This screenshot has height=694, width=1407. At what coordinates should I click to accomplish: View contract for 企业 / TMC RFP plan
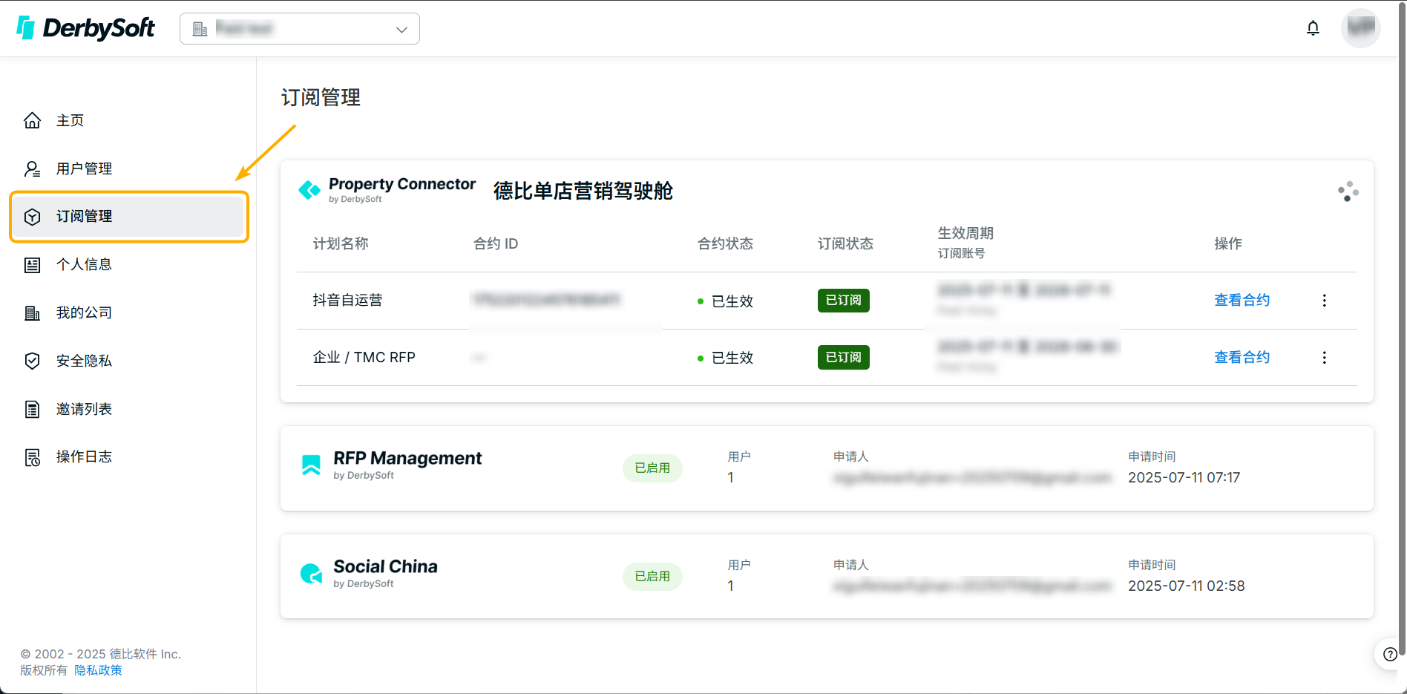click(1242, 357)
